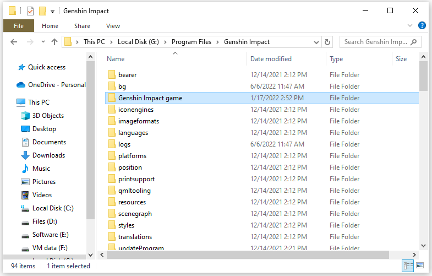Switch to the View ribbon tab

(113, 26)
